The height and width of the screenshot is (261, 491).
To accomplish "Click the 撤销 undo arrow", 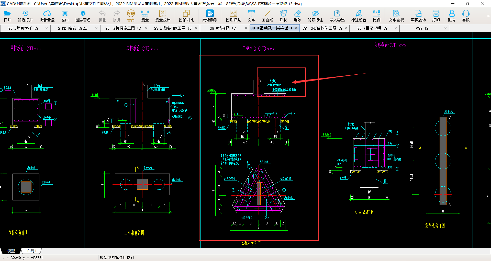I will (103, 16).
